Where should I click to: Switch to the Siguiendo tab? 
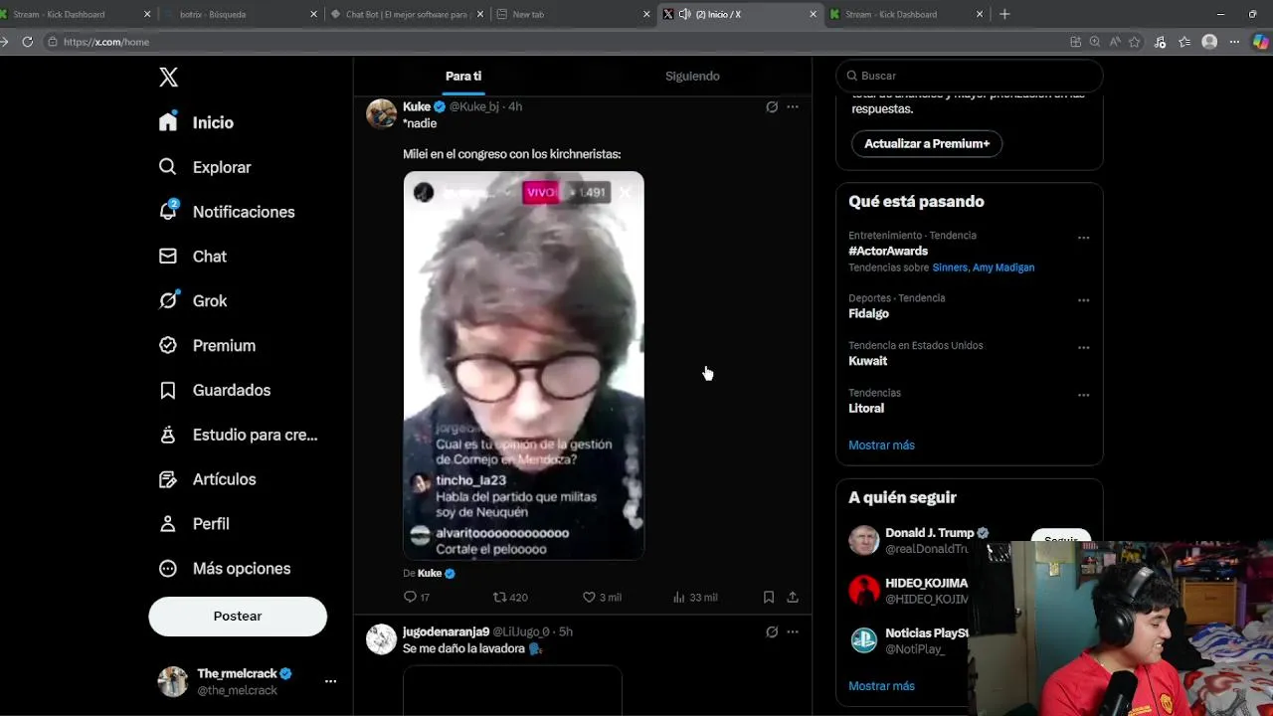[x=692, y=76]
